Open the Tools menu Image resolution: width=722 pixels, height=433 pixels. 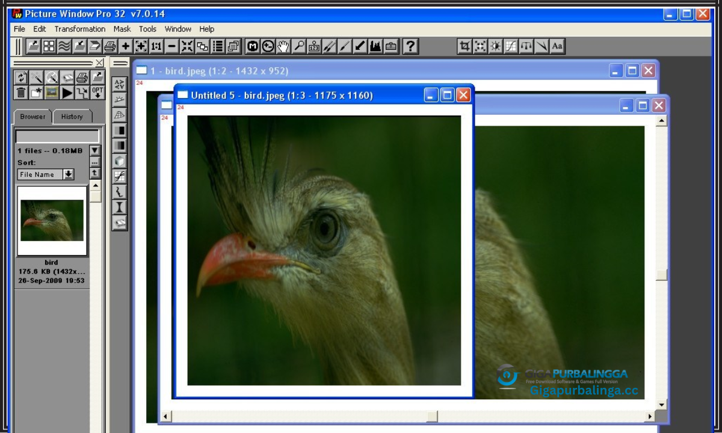(x=147, y=29)
